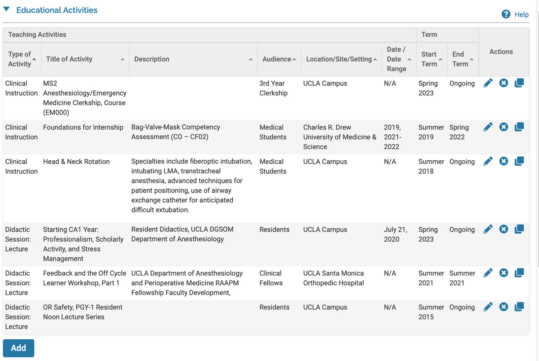Viewport: 539px width, 361px height.
Task: Edit the Feedback and the Off Cycle Learner row
Action: pos(488,273)
